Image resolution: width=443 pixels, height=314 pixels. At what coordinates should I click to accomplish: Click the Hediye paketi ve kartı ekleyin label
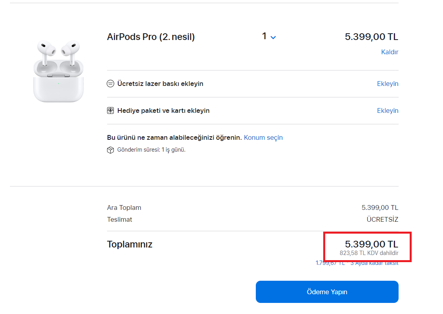pos(163,111)
